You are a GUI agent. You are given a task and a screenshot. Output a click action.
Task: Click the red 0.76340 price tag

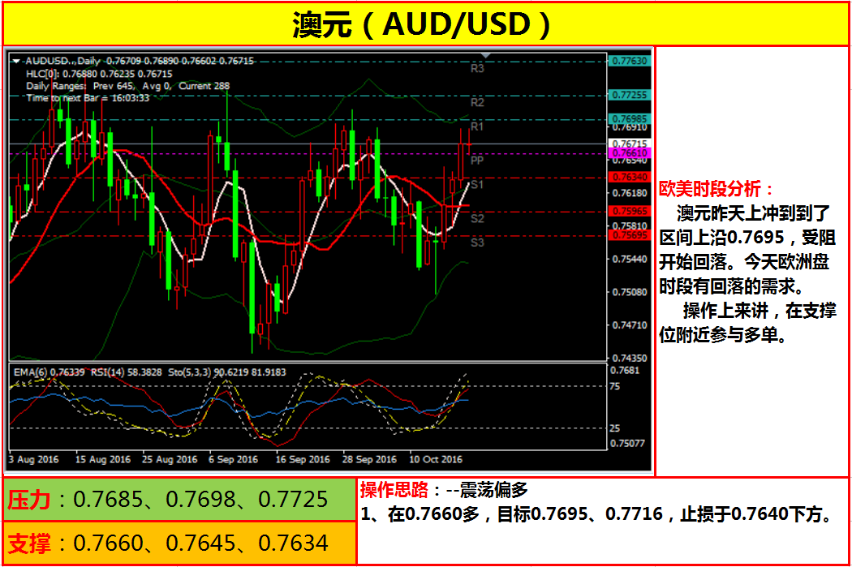(629, 177)
